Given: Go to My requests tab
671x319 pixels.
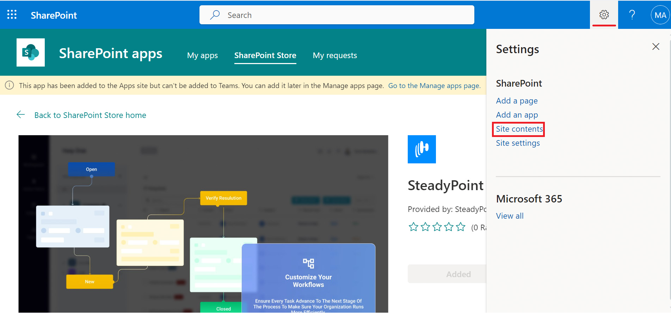Looking at the screenshot, I should coord(335,55).
